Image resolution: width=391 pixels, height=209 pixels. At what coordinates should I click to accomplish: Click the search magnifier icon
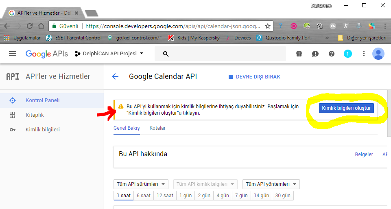(x=166, y=54)
